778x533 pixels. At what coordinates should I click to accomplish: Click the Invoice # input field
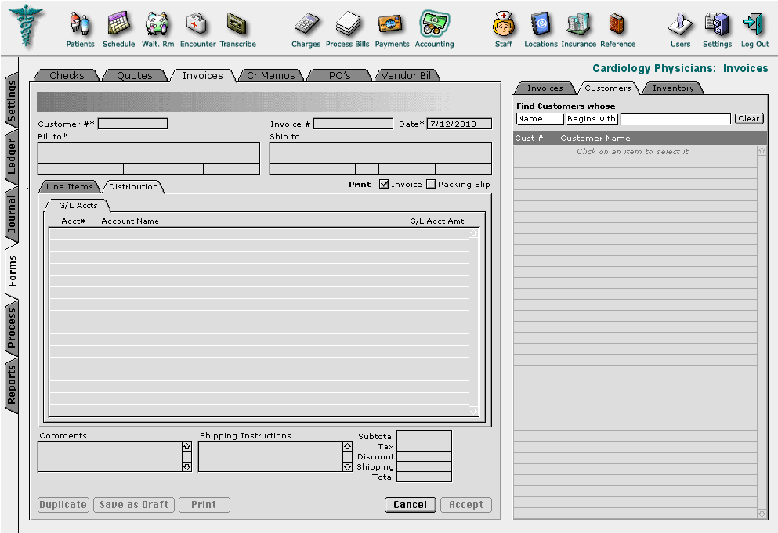353,124
